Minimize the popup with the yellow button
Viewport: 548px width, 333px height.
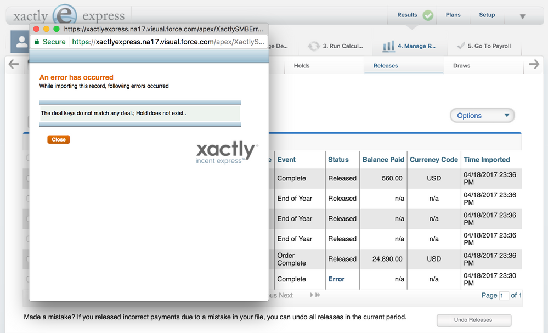click(x=46, y=29)
